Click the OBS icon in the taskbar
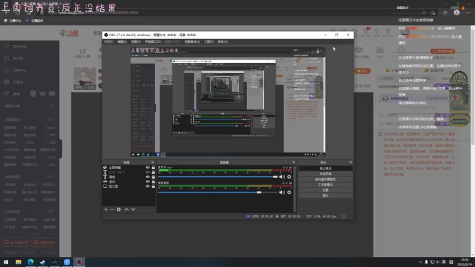This screenshot has height=267, width=475. [79, 262]
